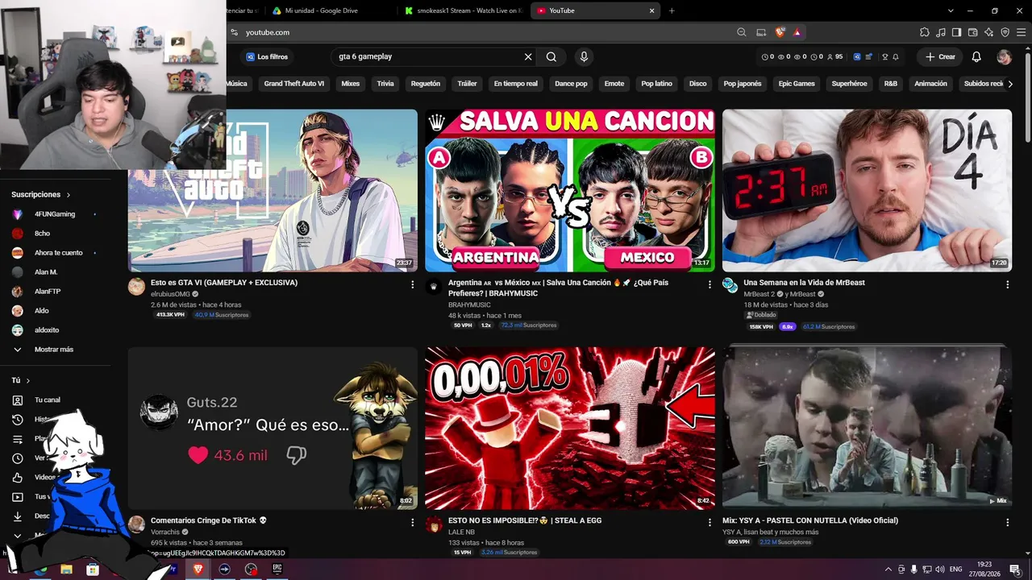Viewport: 1032px width, 580px height.
Task: Show more category chips with the right arrow
Action: coord(1010,84)
